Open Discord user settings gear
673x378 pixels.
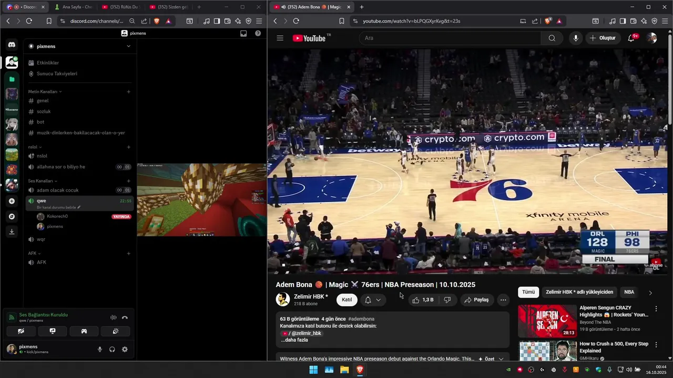tap(125, 349)
